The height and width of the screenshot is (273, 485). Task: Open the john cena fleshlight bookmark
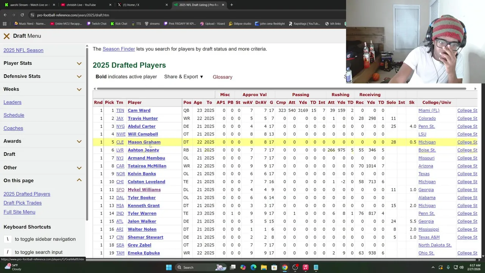270,24
